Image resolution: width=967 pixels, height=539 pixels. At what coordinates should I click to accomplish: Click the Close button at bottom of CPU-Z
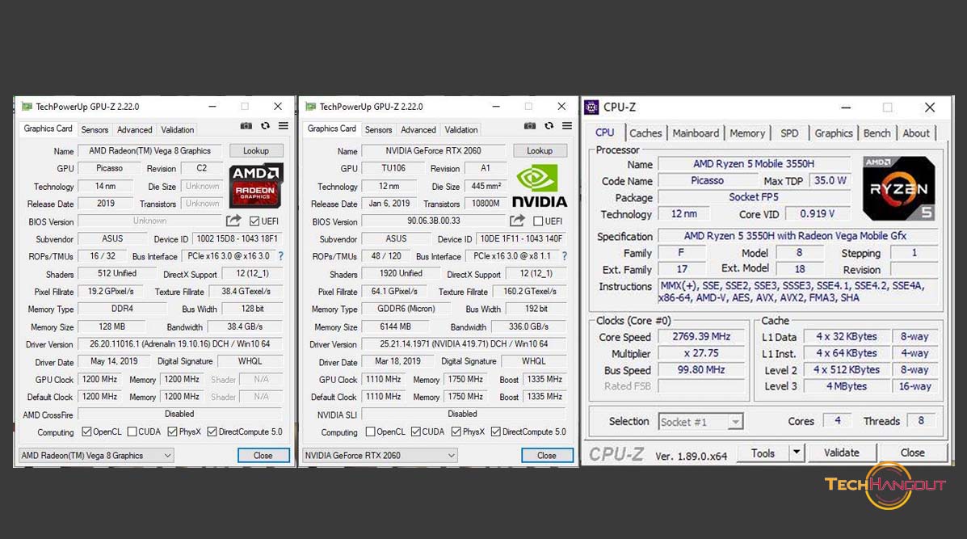pos(913,453)
